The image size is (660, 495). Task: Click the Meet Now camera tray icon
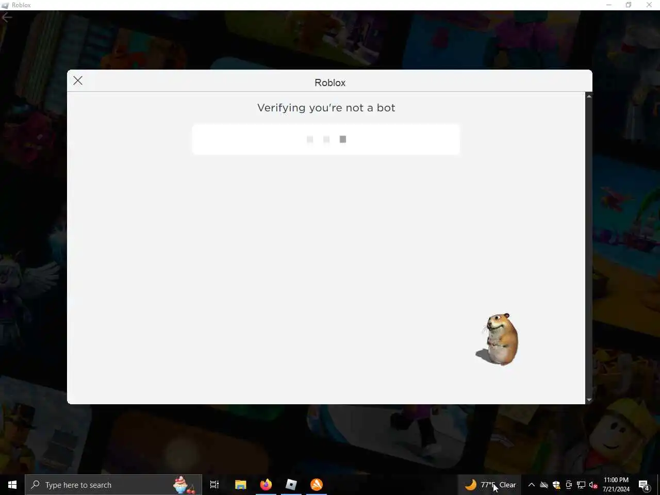click(x=569, y=485)
